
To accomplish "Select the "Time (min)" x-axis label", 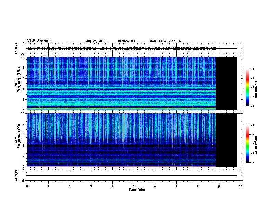I will point(137,190).
